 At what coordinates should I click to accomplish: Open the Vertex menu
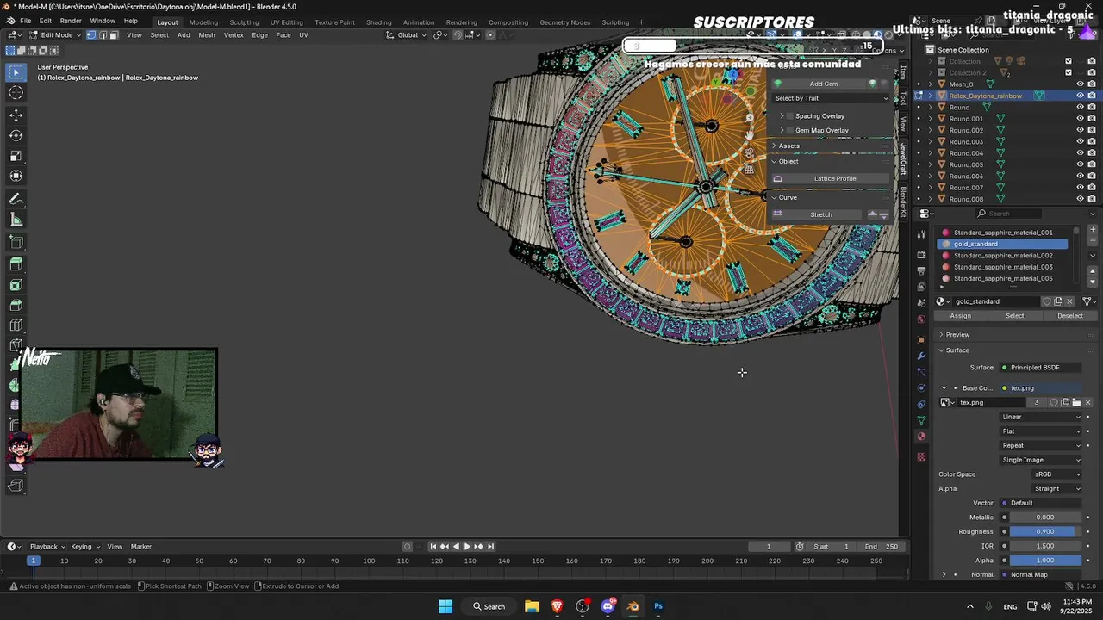point(234,35)
